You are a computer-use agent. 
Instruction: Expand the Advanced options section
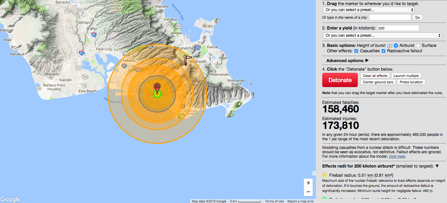click(347, 60)
